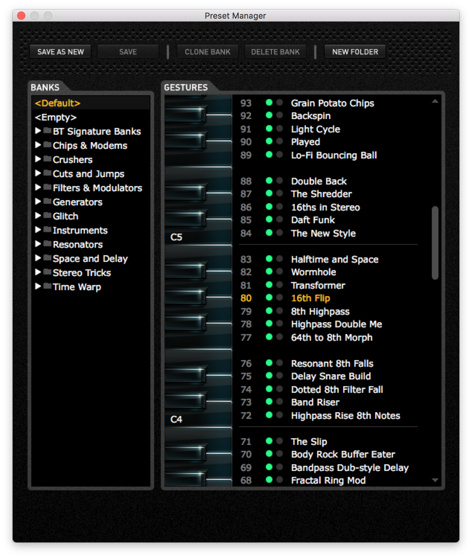Toggle green dot for Backspin
Viewport: 472px width, 558px height.
point(269,115)
